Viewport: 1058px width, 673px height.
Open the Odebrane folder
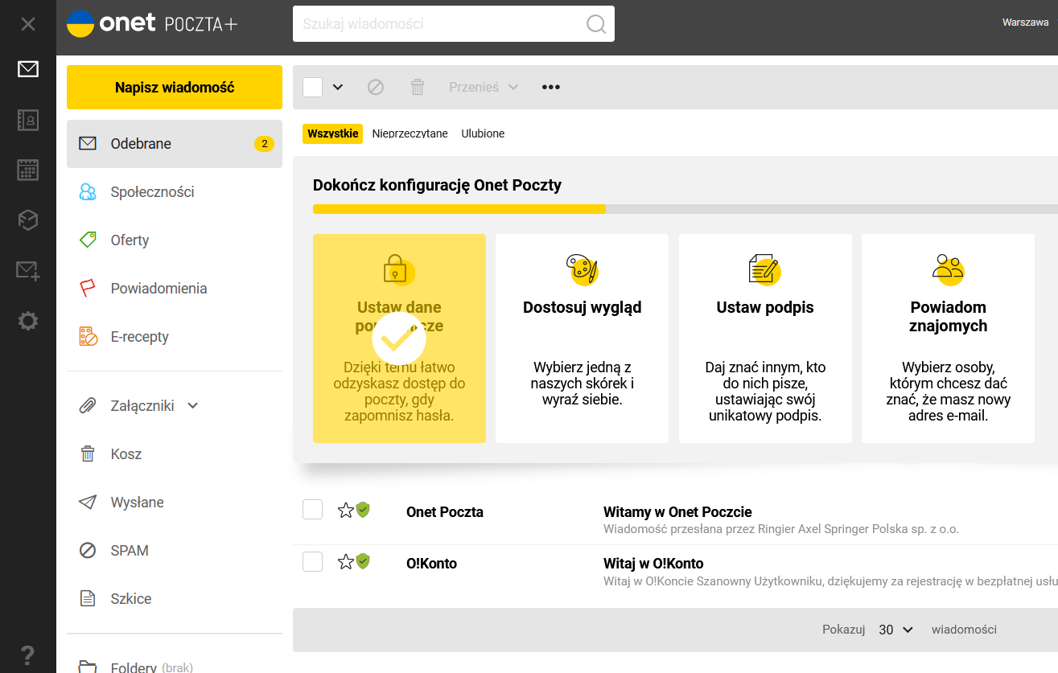point(175,144)
